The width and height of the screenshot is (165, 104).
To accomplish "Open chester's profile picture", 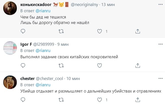I will point(10,82).
